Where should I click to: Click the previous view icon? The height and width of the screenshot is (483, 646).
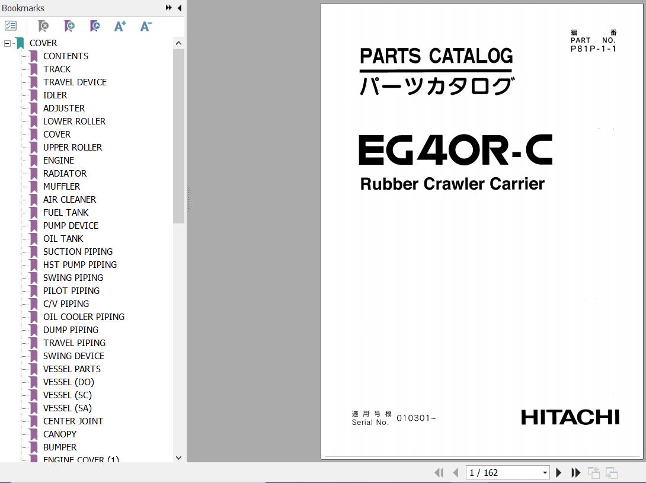[x=594, y=472]
